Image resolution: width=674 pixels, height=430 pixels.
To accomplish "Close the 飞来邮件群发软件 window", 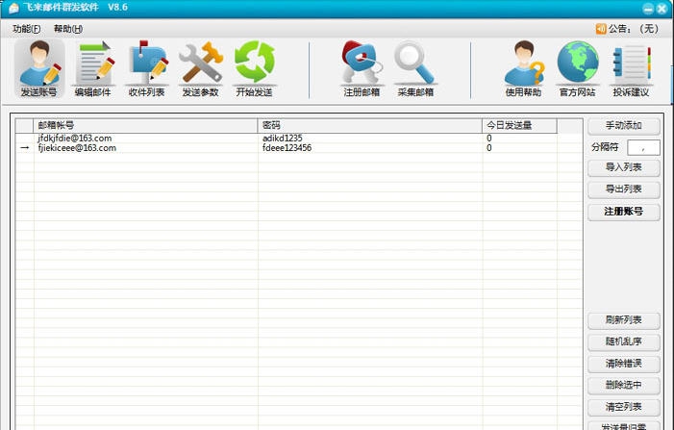I will tap(662, 8).
